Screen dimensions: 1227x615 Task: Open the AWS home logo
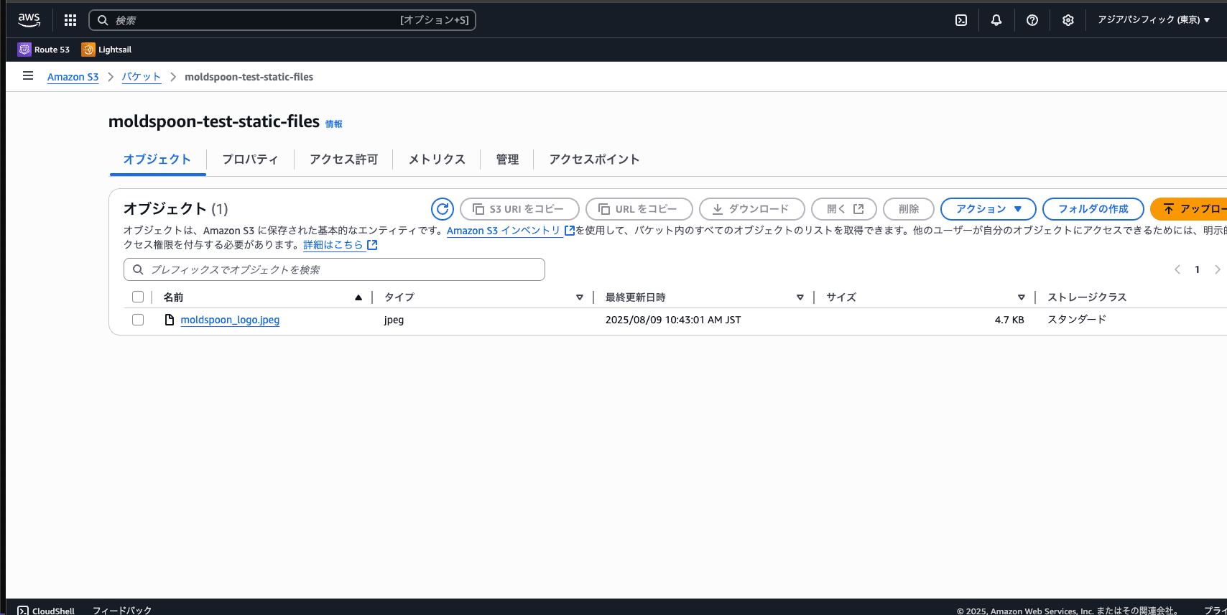pyautogui.click(x=29, y=20)
